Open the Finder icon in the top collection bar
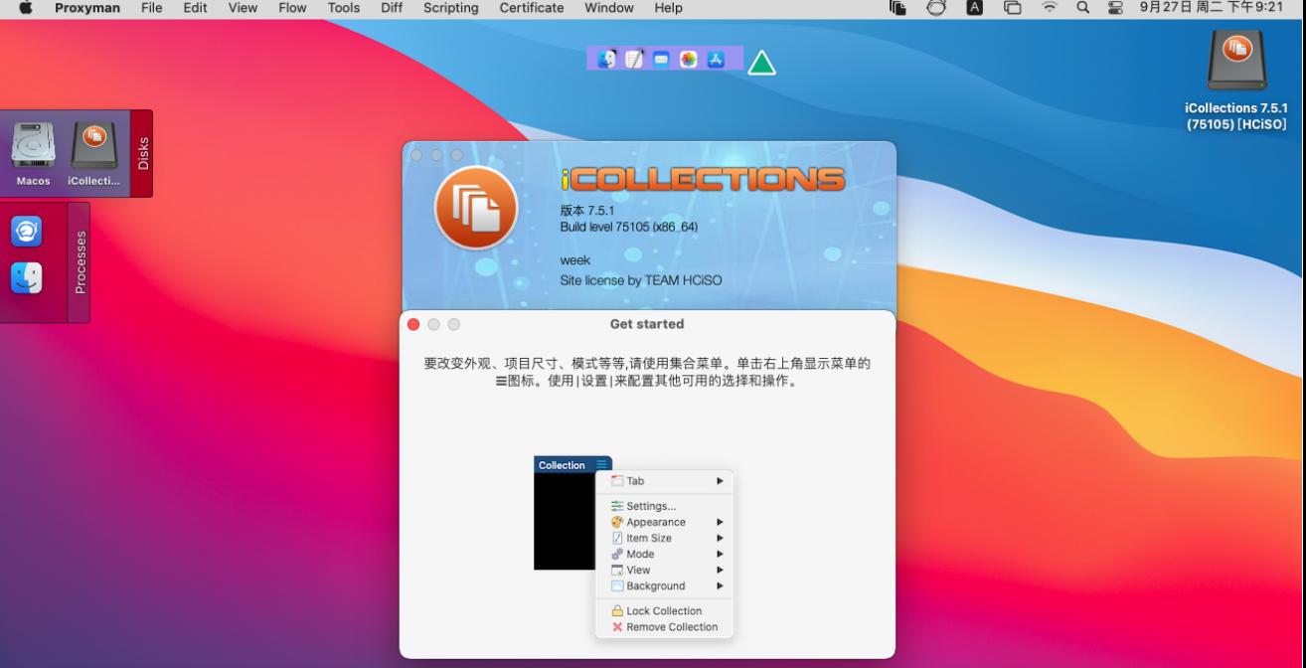Image resolution: width=1306 pixels, height=668 pixels. coord(606,59)
